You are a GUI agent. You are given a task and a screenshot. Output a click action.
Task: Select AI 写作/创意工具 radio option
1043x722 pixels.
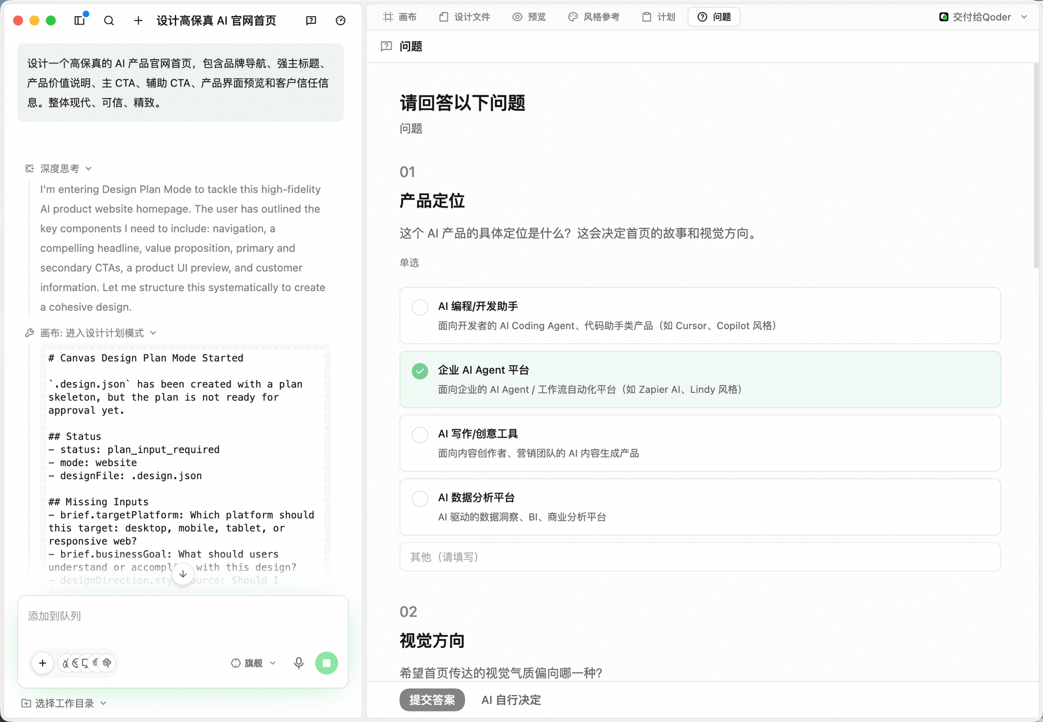[x=420, y=434]
